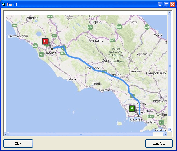
Task: Click the Rieti label
Action: pyautogui.click(x=69, y=19)
